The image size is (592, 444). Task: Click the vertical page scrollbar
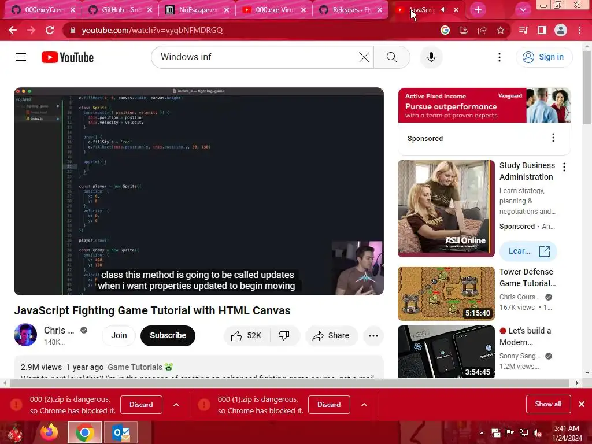click(587, 88)
